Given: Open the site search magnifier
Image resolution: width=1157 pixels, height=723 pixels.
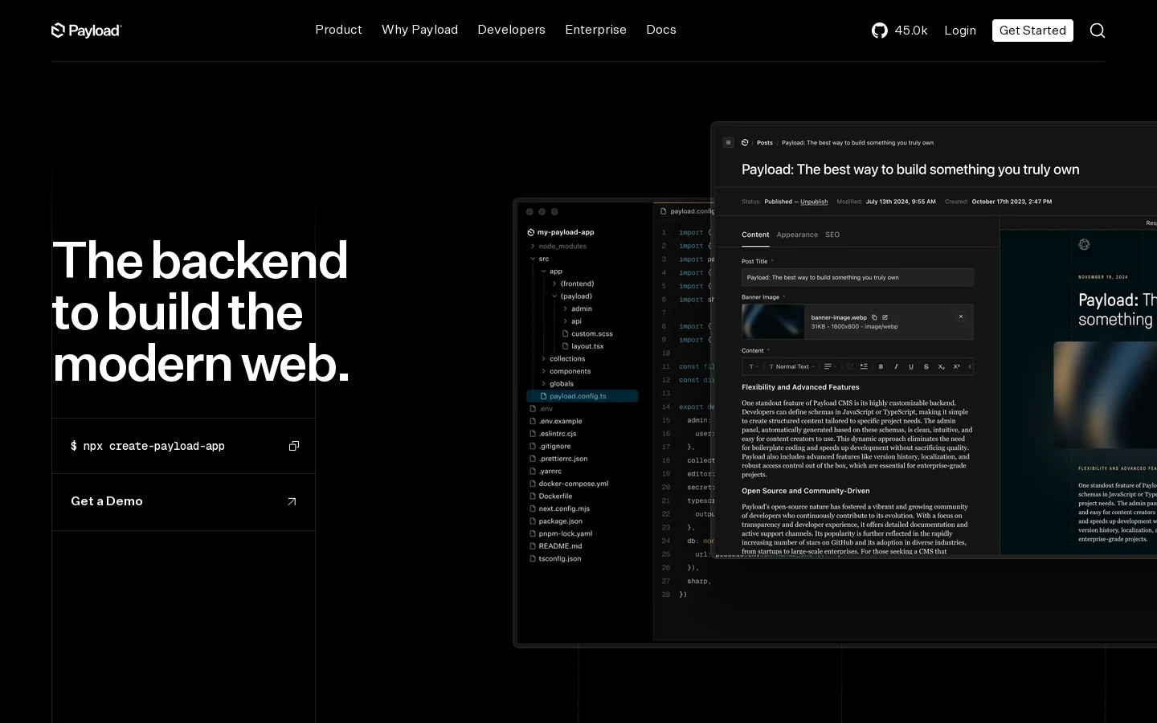Looking at the screenshot, I should click(x=1098, y=31).
